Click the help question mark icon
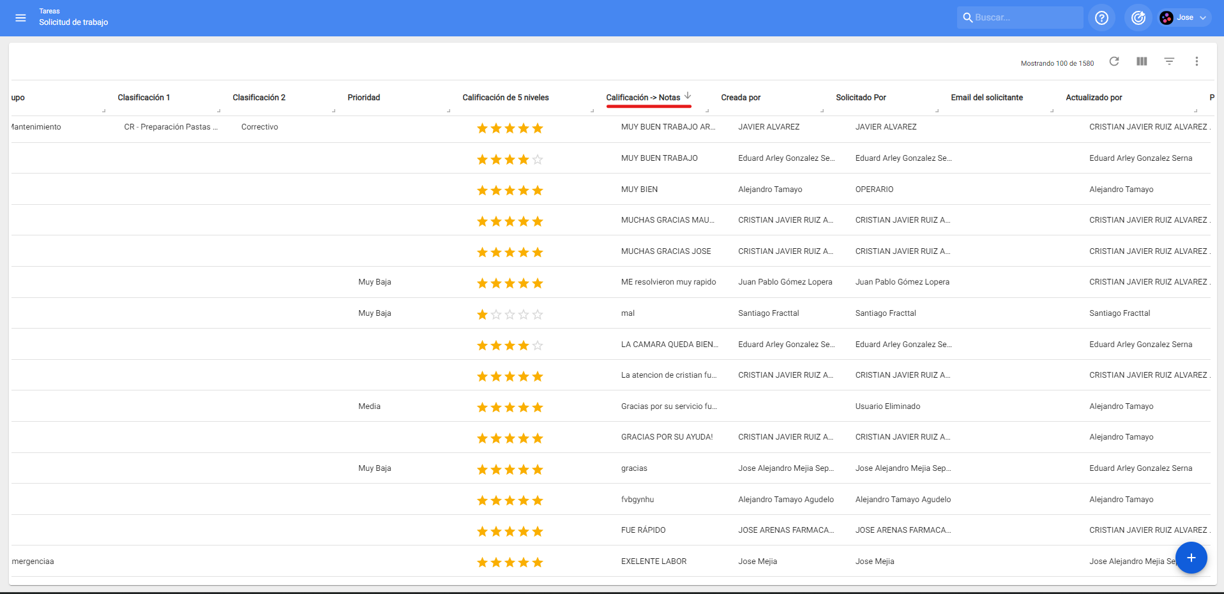The image size is (1224, 594). pyautogui.click(x=1101, y=18)
